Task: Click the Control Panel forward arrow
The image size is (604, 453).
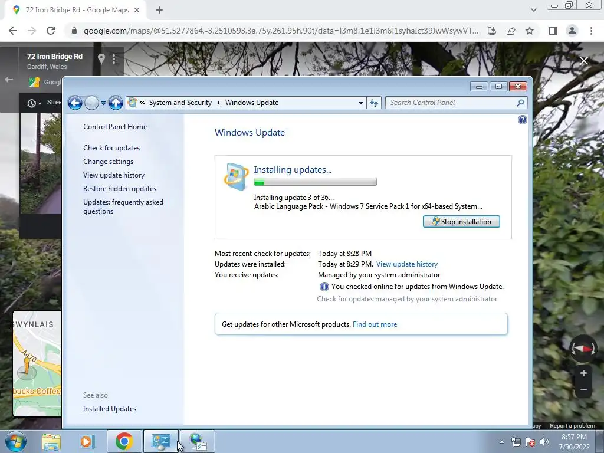Action: (91, 103)
